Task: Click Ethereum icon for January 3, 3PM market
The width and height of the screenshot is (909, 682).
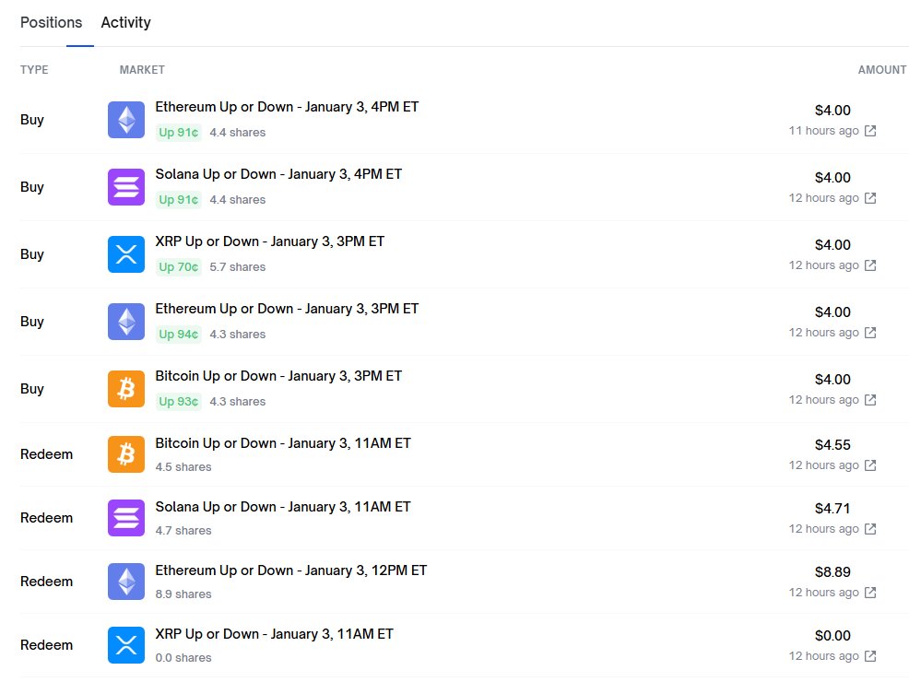Action: click(x=126, y=322)
